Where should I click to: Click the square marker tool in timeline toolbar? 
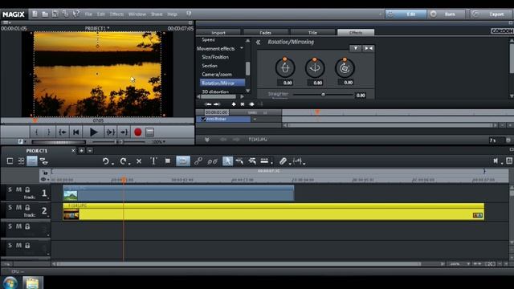click(168, 161)
